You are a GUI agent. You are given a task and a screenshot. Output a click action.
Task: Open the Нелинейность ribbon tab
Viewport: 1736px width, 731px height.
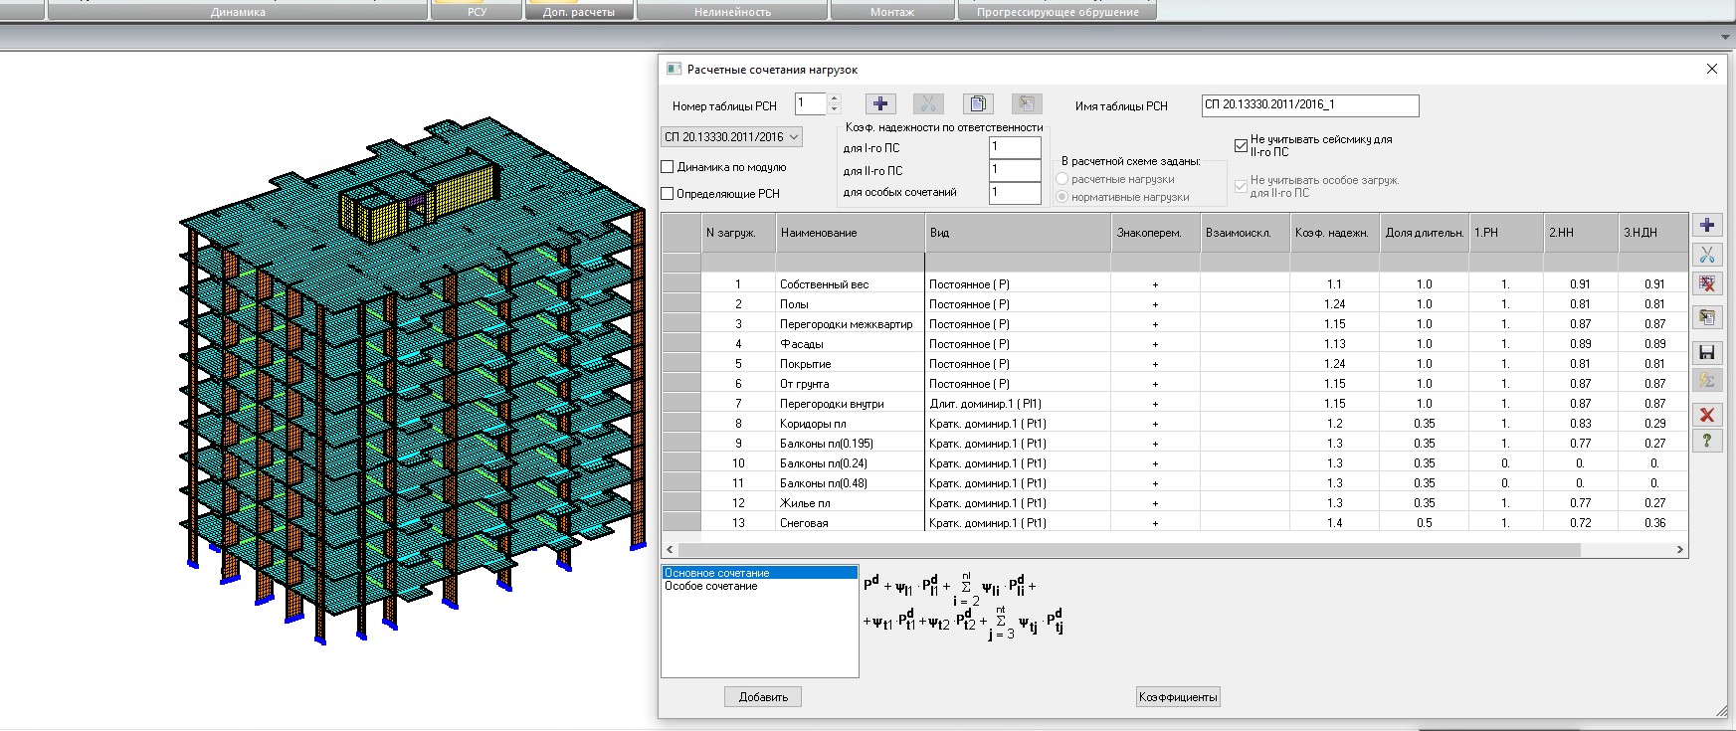click(732, 11)
